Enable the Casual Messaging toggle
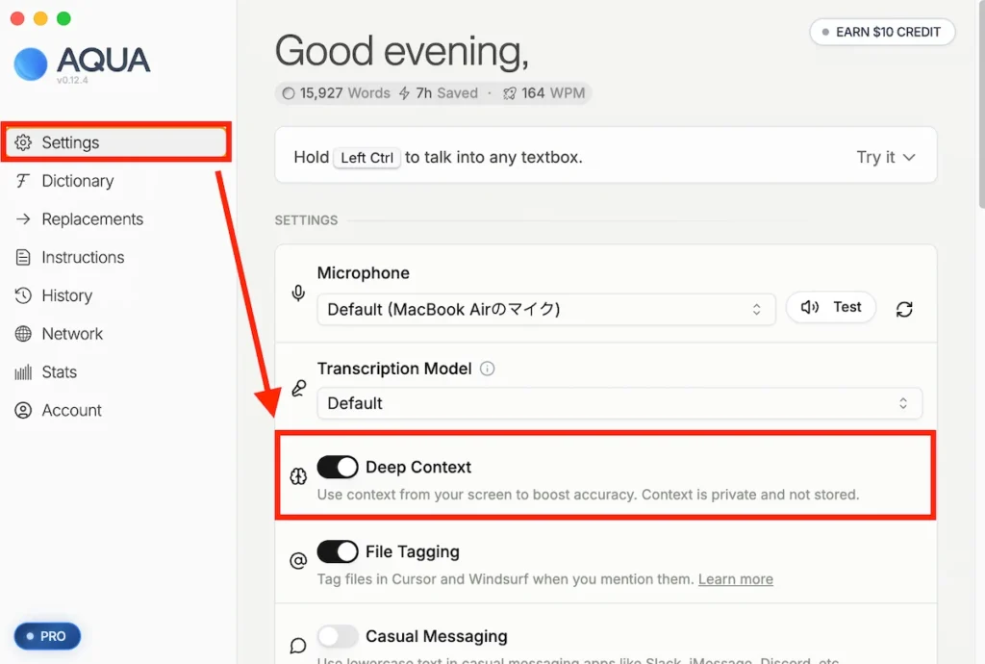The width and height of the screenshot is (985, 664). [x=338, y=636]
